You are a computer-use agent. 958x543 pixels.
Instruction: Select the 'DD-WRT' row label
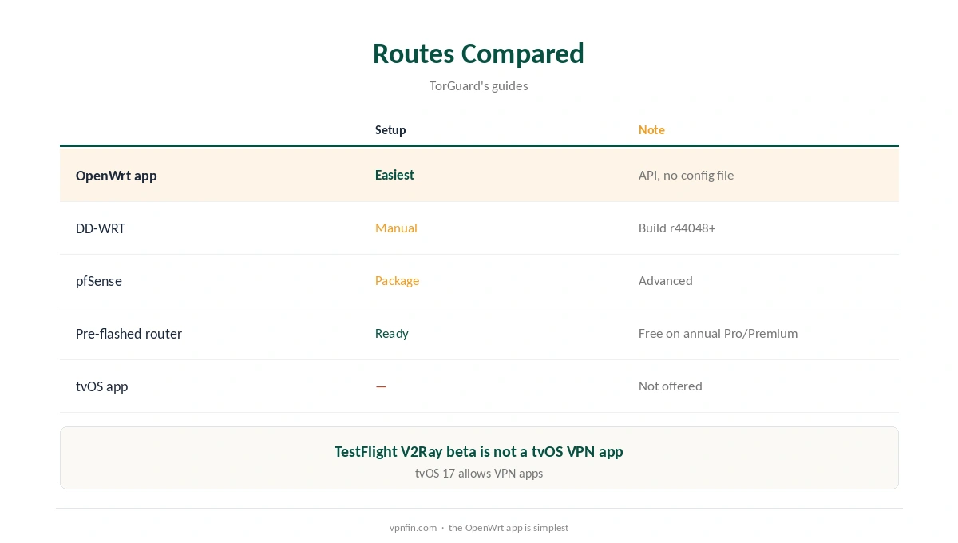pyautogui.click(x=101, y=228)
